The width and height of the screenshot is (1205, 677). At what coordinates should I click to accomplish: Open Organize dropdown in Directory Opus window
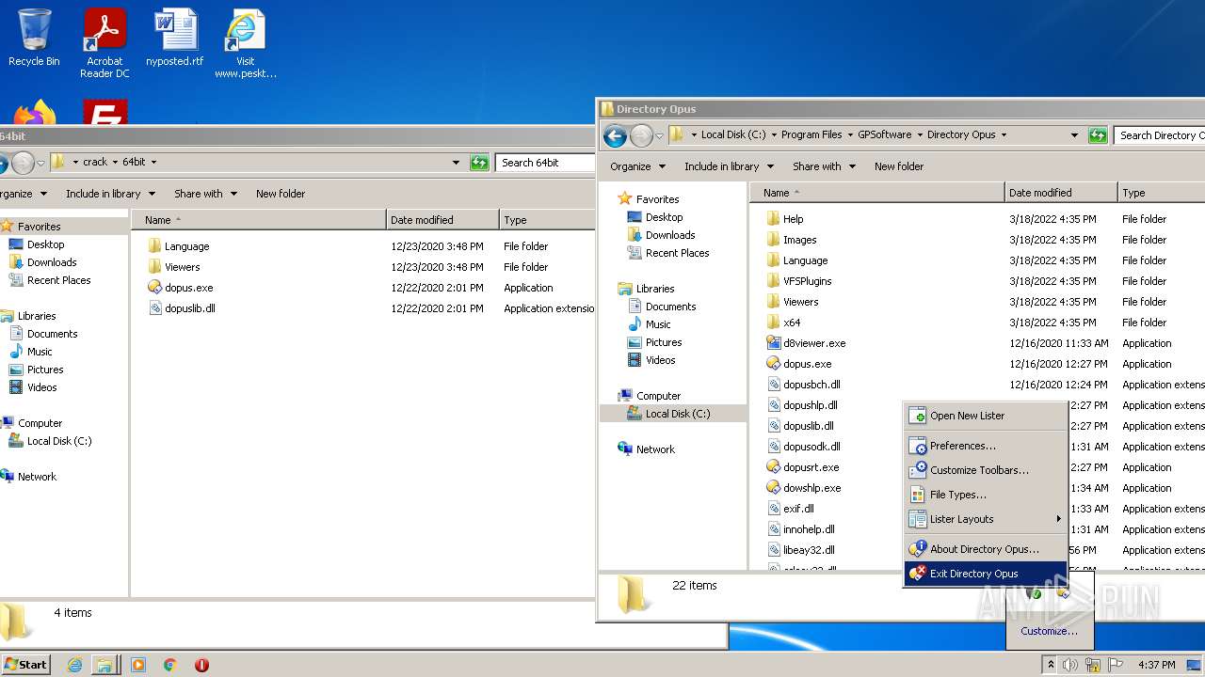tap(637, 166)
